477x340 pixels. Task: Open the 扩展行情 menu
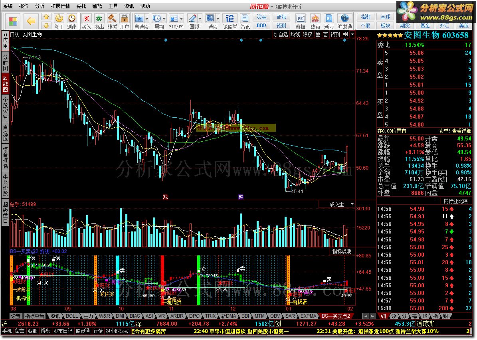tap(60, 6)
